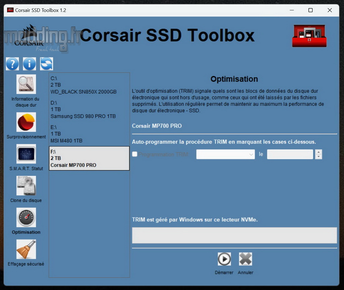Viewport: 344px width, 290px height.
Task: Click the TRIM schedule time field
Action: [290, 154]
